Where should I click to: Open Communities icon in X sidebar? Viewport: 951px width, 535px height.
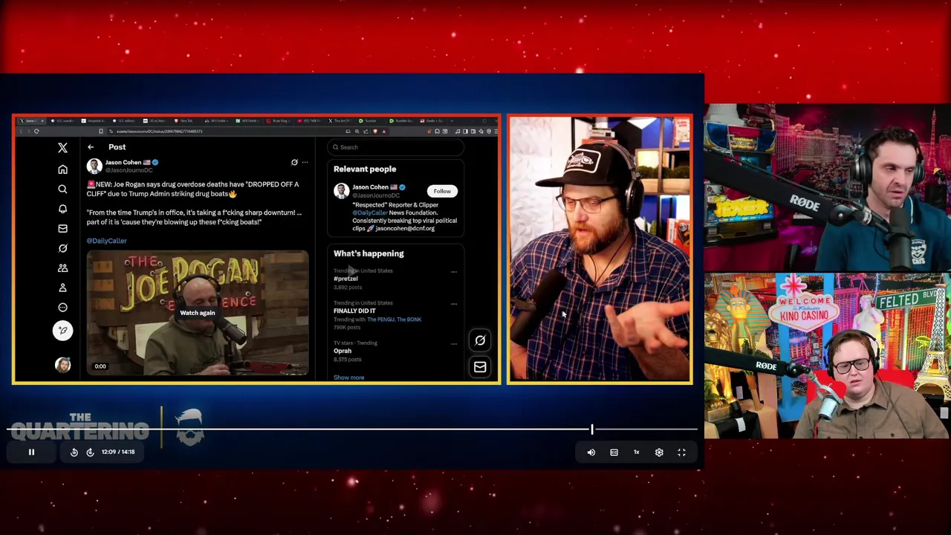click(x=62, y=267)
